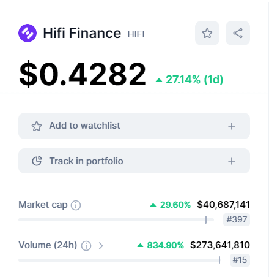This screenshot has height=277, width=269.
Task: Click the plus icon on Track in portfolio
Action: pyautogui.click(x=232, y=161)
